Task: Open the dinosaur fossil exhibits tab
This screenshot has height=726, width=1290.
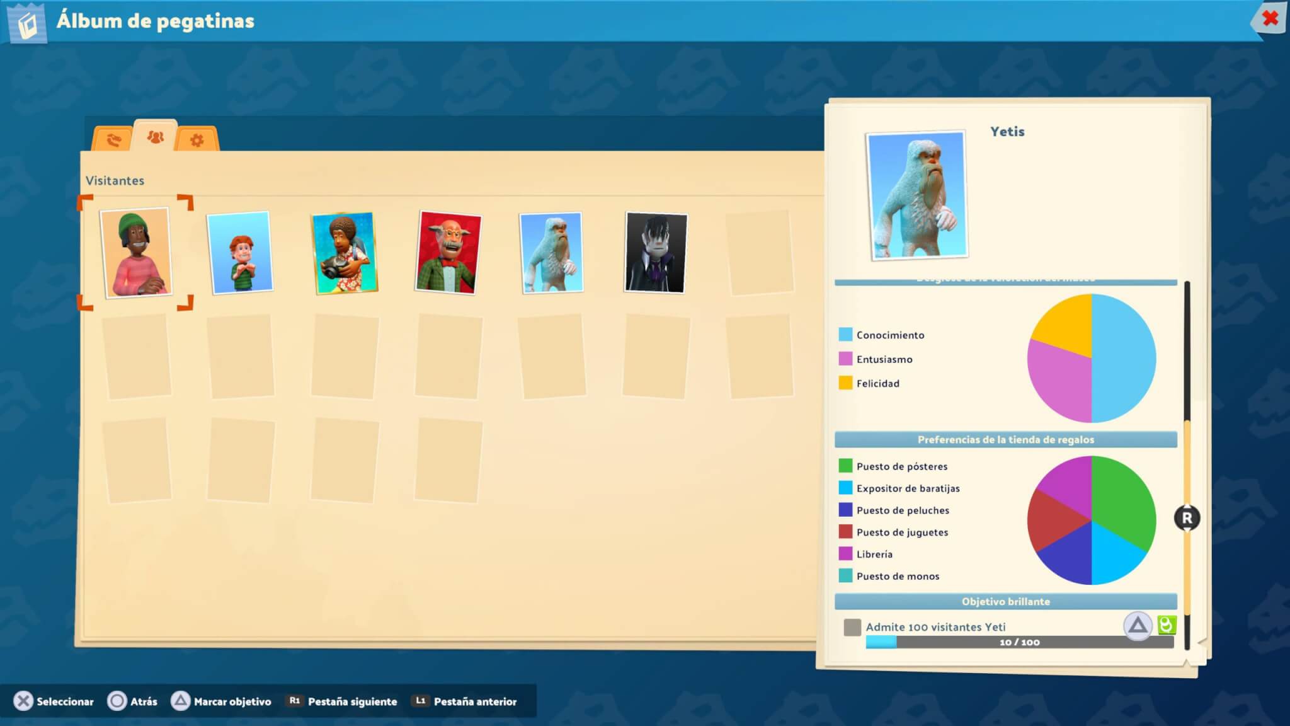Action: [x=113, y=139]
